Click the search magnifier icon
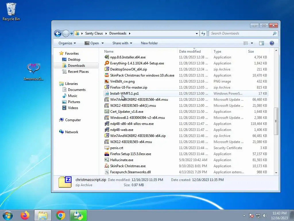 click(x=274, y=33)
